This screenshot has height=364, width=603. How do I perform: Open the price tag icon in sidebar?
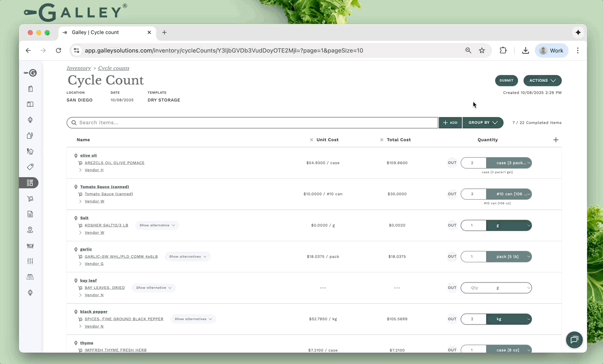[30, 167]
